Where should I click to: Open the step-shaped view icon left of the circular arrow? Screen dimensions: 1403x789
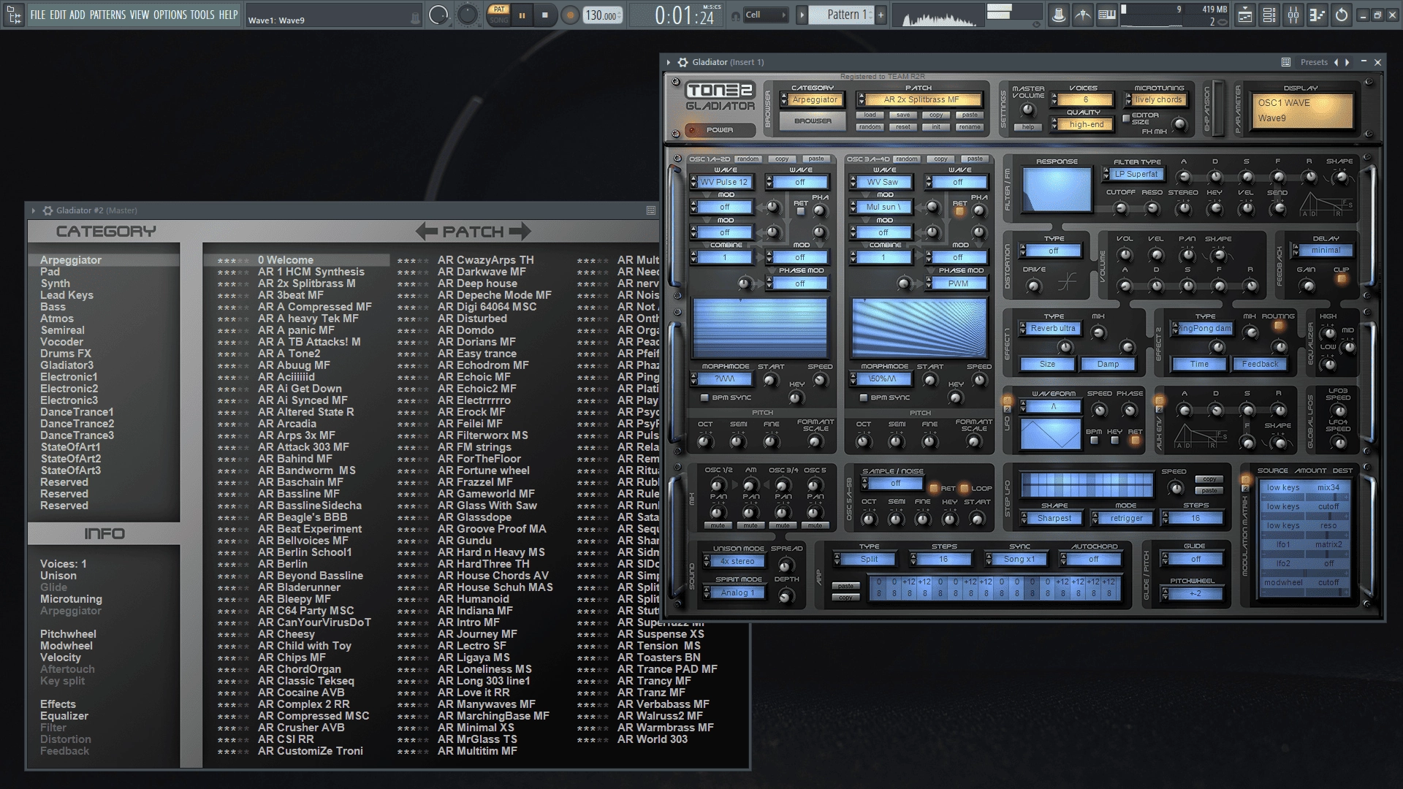(x=1318, y=15)
